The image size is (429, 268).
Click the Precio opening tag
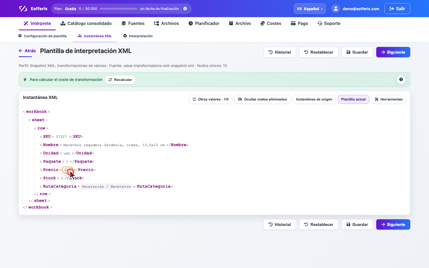point(51,170)
